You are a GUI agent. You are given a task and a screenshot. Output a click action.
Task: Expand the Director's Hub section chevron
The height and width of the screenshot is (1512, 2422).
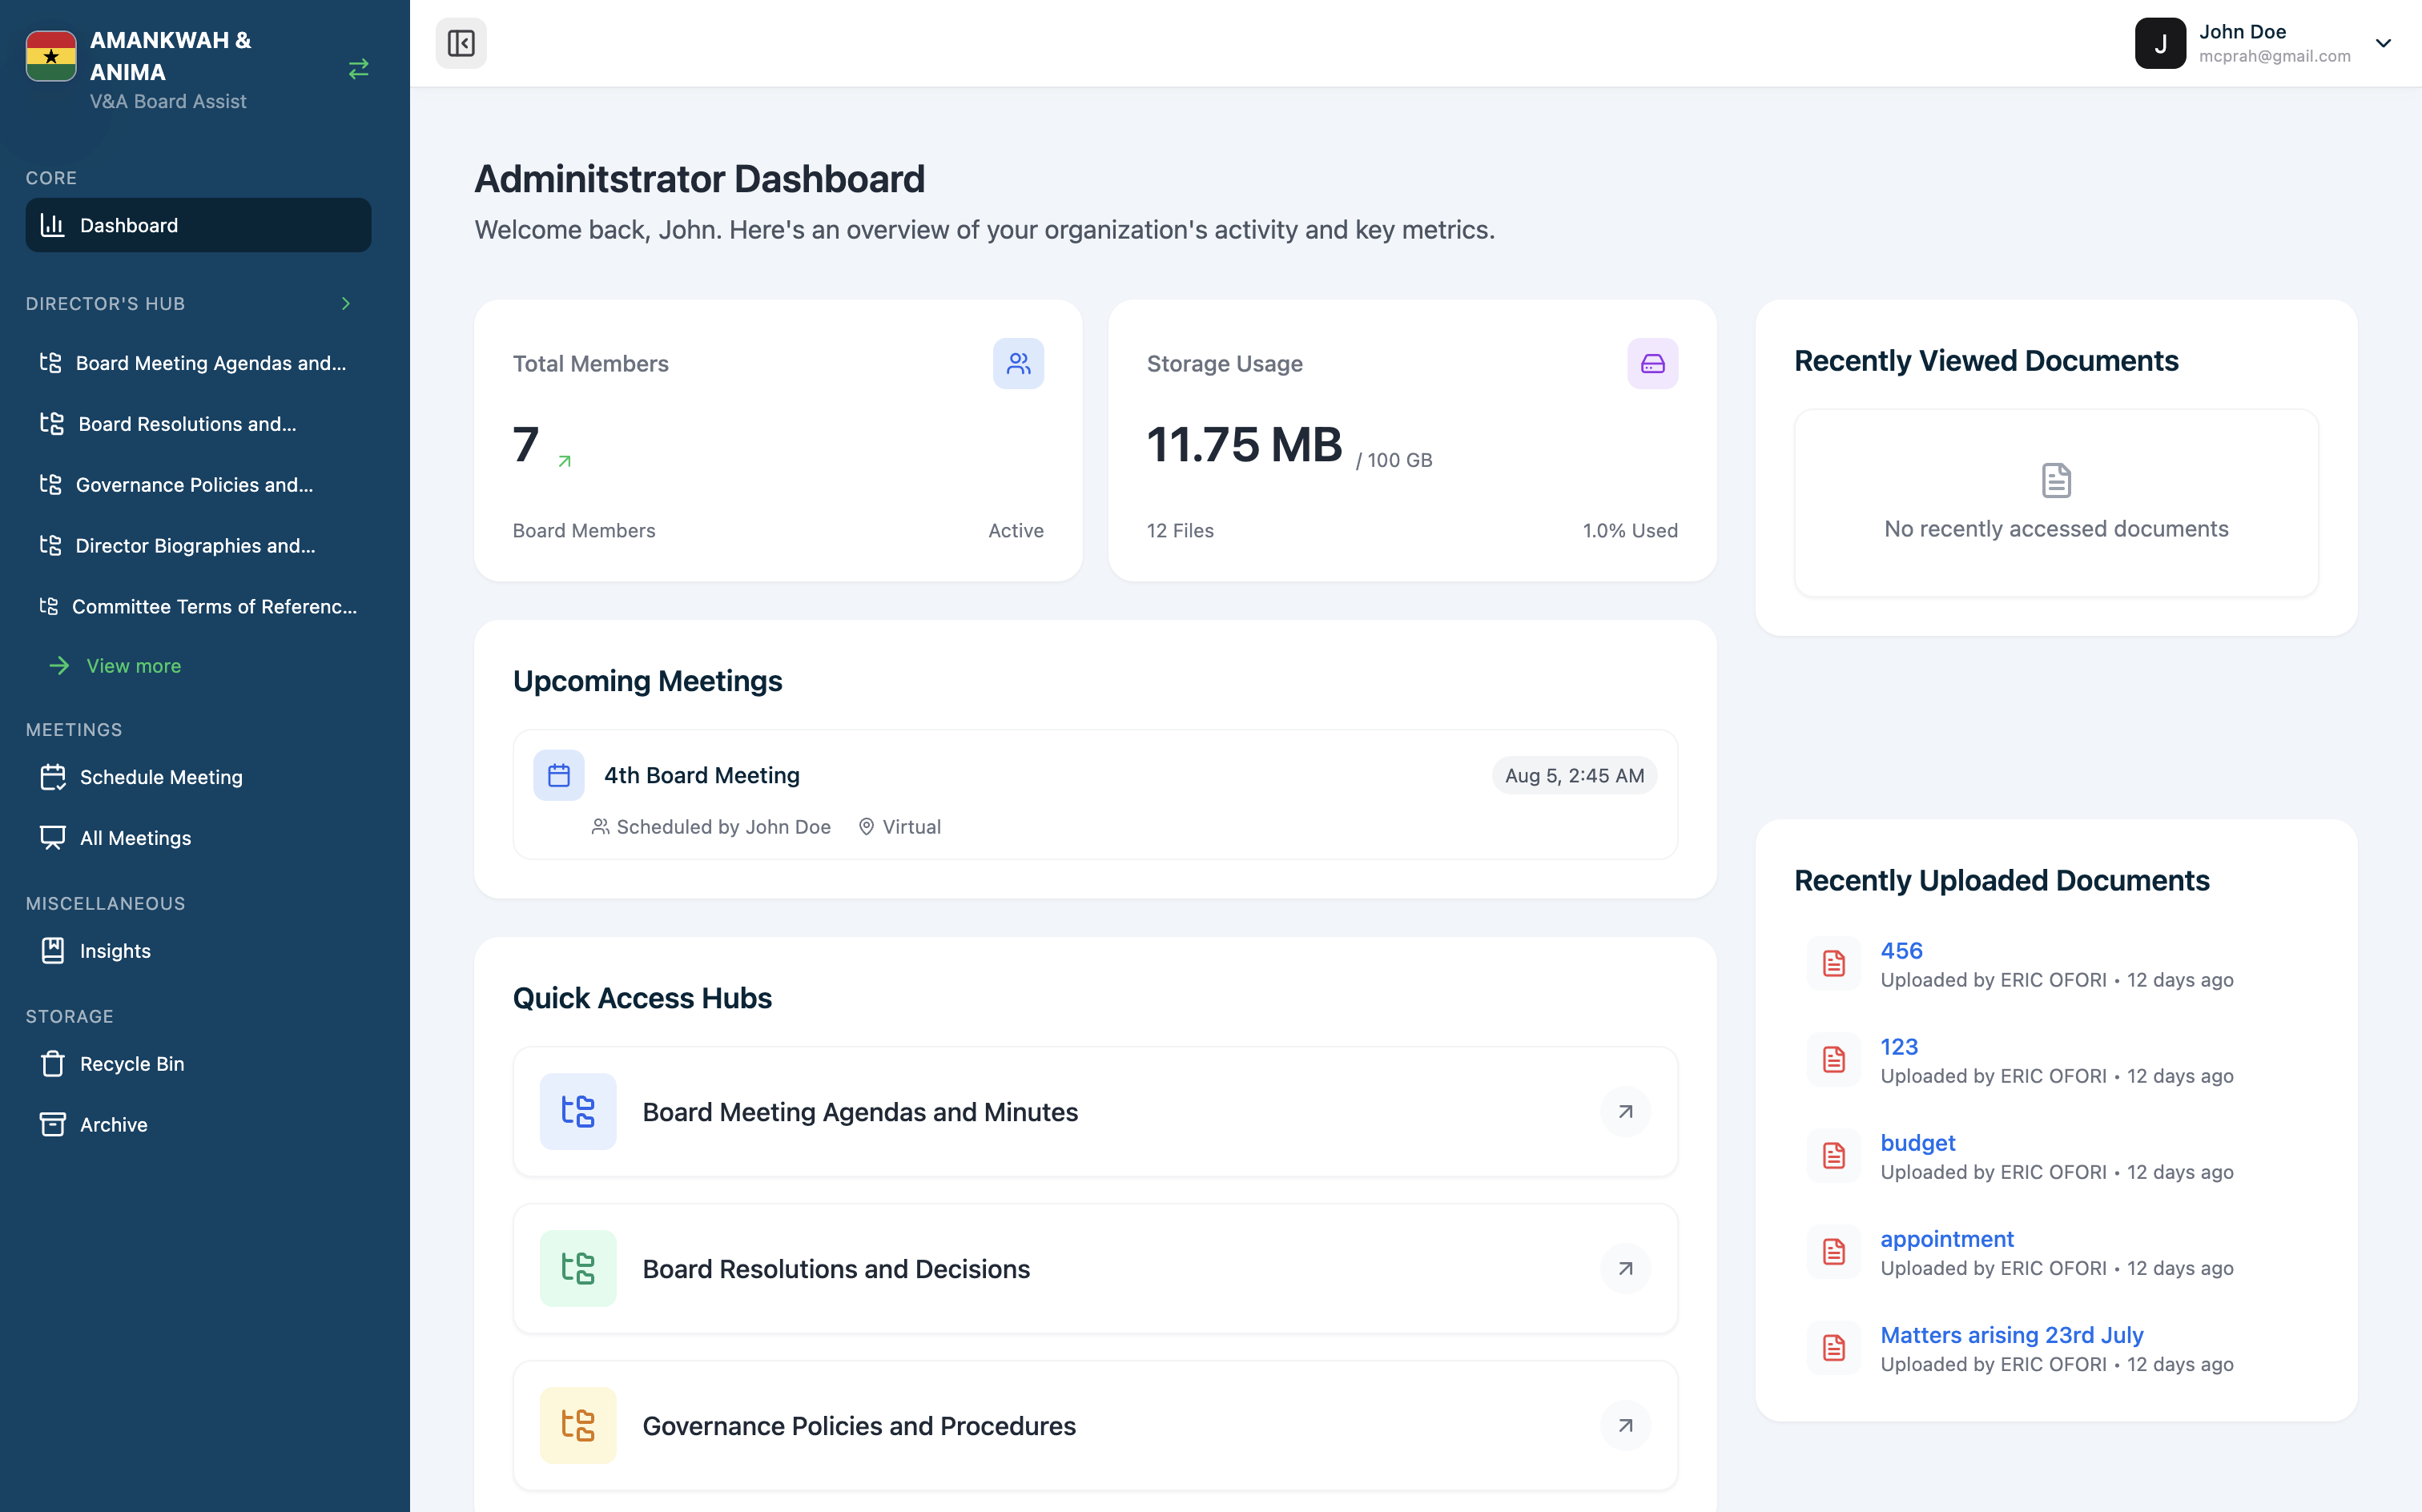[346, 304]
